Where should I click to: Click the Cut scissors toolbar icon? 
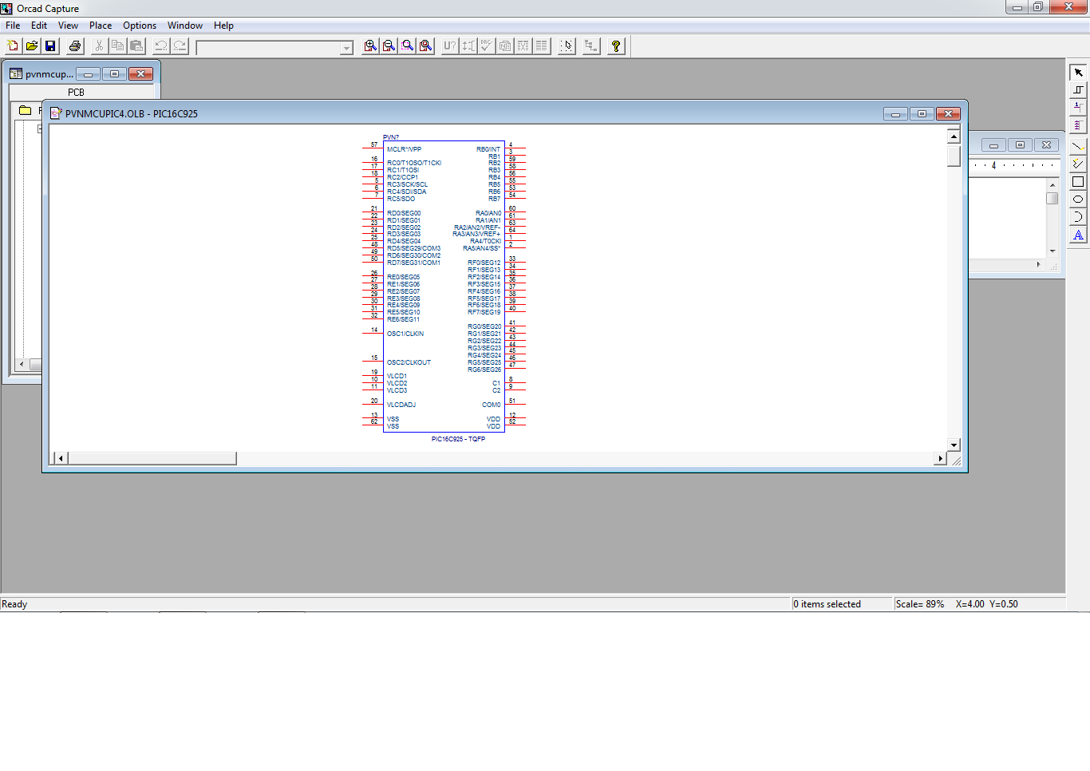[99, 46]
